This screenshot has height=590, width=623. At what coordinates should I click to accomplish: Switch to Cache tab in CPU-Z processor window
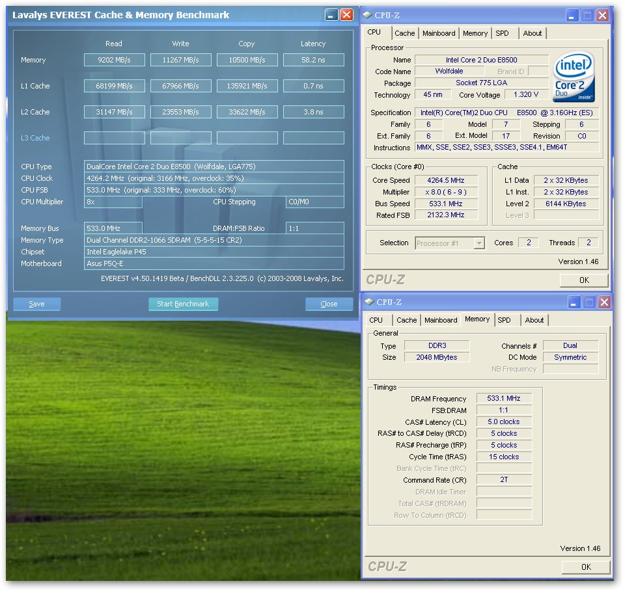click(404, 33)
